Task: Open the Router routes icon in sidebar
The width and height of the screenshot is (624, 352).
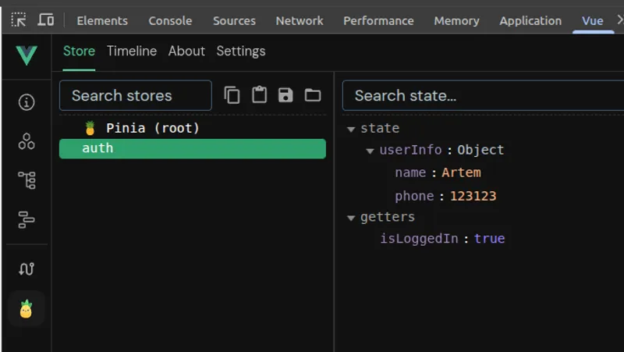Action: pos(27,268)
